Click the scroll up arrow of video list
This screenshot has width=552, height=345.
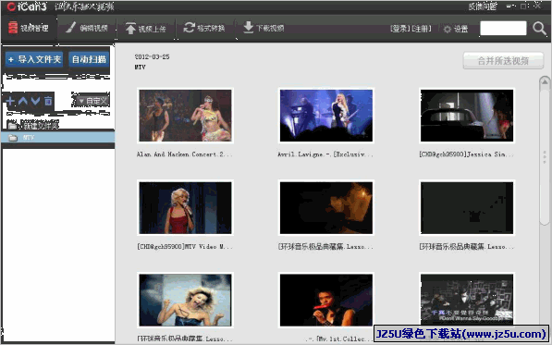coord(545,81)
